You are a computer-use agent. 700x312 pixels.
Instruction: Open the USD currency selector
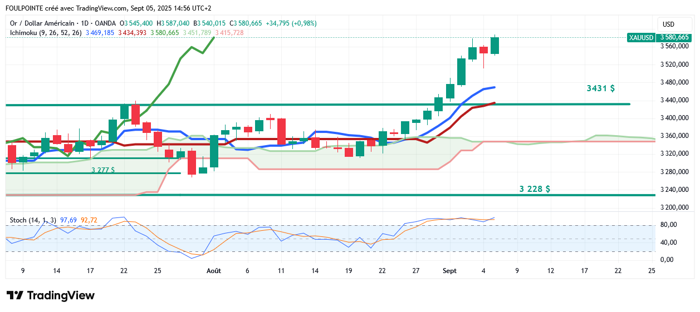pos(668,24)
